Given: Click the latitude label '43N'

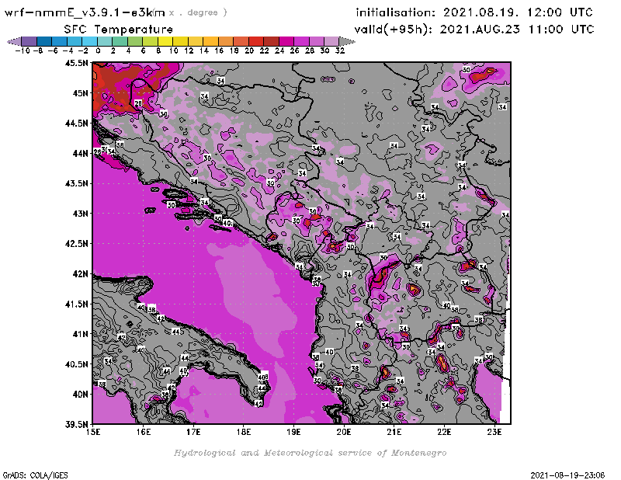Looking at the screenshot, I should 80,214.
